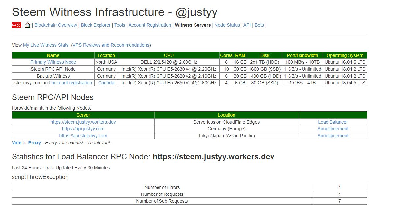The width and height of the screenshot is (401, 205).
Task: Open the Canada location link
Action: (106, 83)
